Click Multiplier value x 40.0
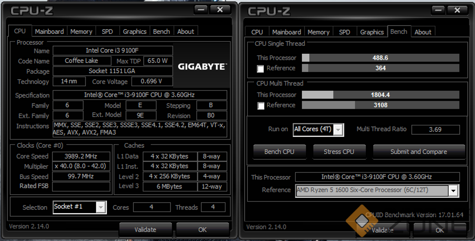The width and height of the screenshot is (475, 241). (82, 166)
